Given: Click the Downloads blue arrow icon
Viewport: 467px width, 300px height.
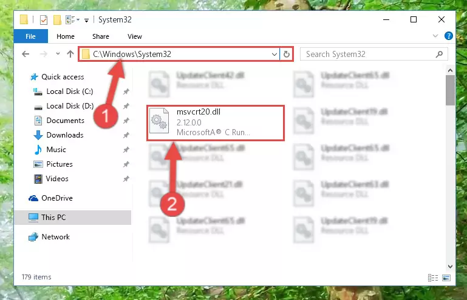Looking at the screenshot, I should coord(38,135).
